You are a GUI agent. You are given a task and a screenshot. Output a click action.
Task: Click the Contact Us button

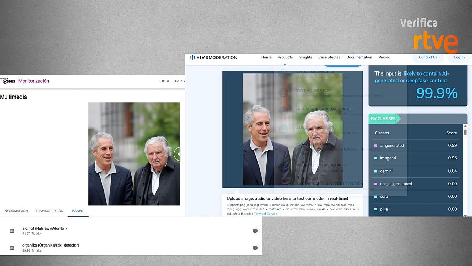[428, 57]
